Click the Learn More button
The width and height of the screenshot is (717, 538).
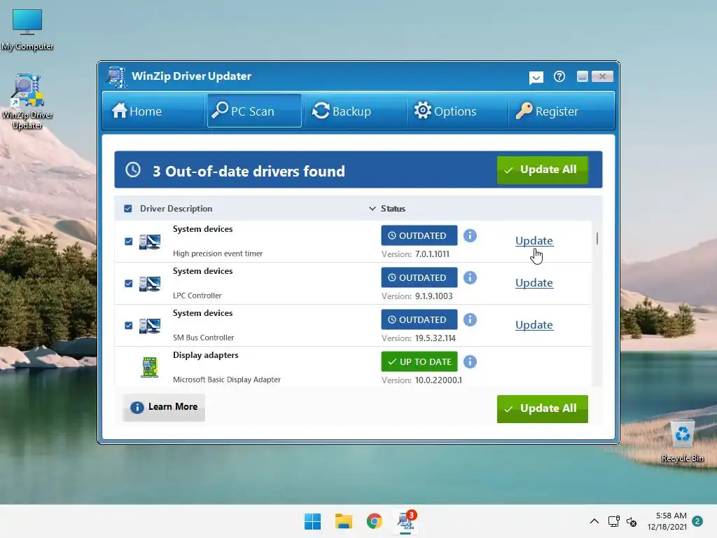[x=164, y=407]
